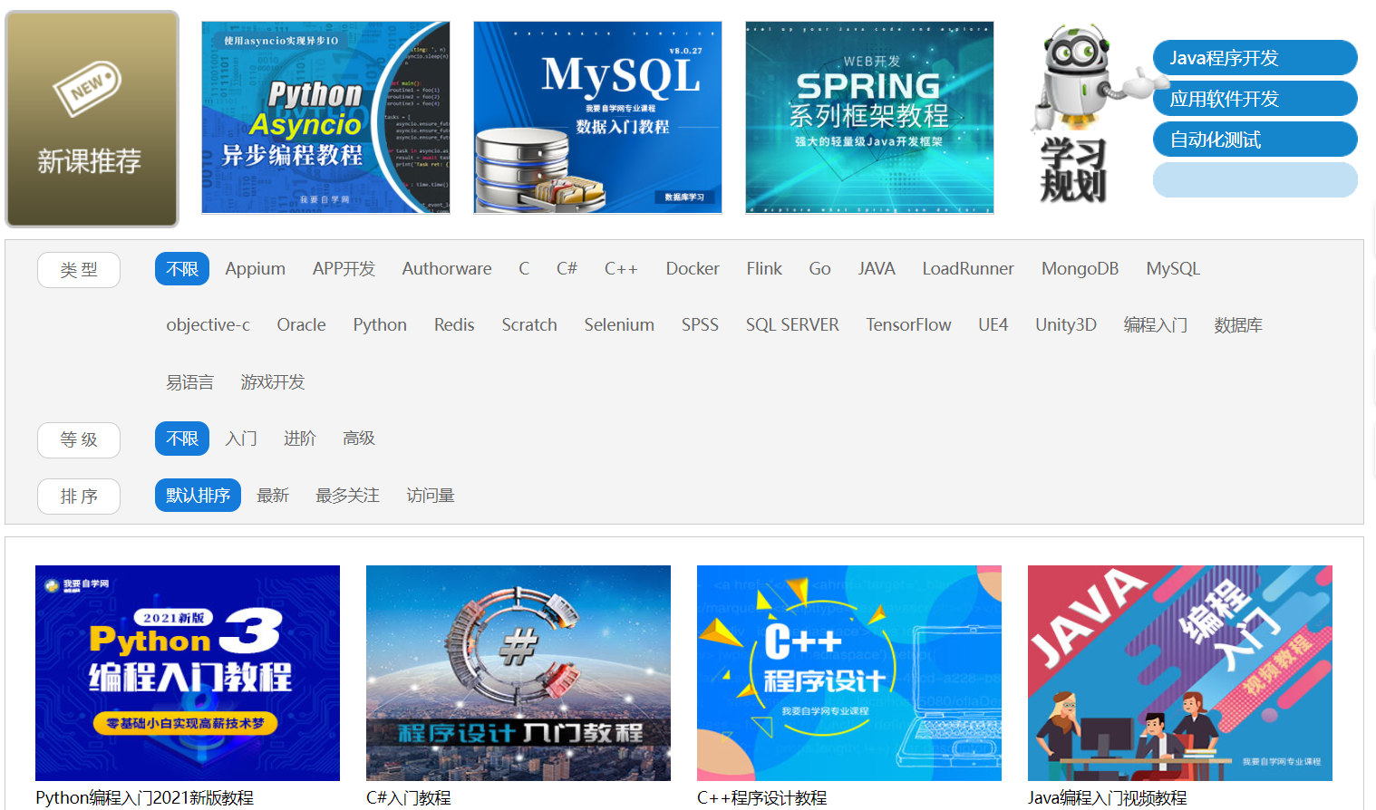Filter courses by SQL SERVER
1376x810 pixels.
coord(792,325)
